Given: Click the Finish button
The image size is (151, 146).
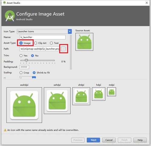Looking at the screenshot, I should (124, 140).
